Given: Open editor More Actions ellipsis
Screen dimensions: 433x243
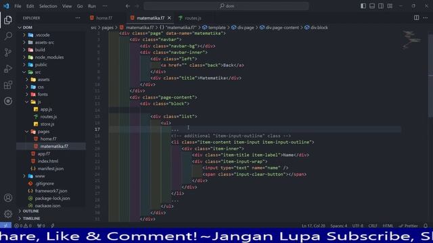Looking at the screenshot, I should [425, 18].
